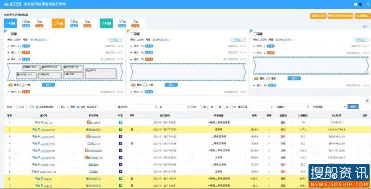Viewport: 371px width, 189px height.
Task: Open the calendar icon of start registration time
Action: [156, 107]
